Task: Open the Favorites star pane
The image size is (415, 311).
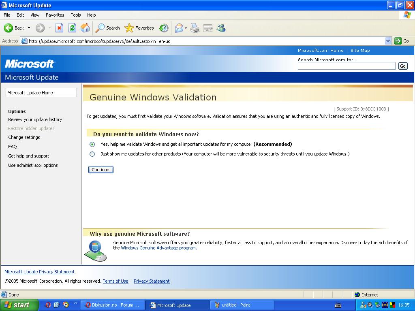Action: [139, 28]
